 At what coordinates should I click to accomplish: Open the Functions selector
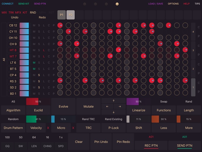[x=164, y=110]
